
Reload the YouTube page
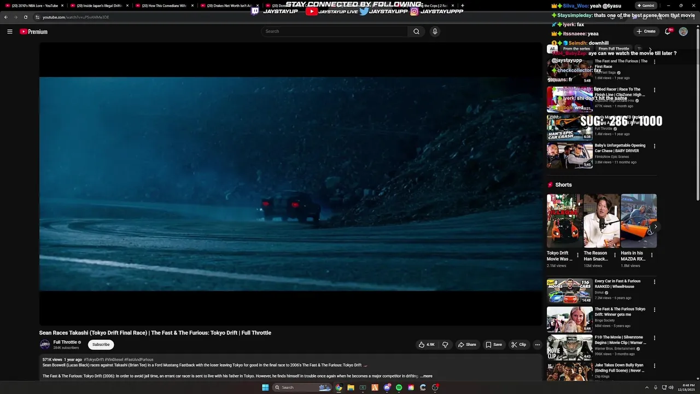26,17
